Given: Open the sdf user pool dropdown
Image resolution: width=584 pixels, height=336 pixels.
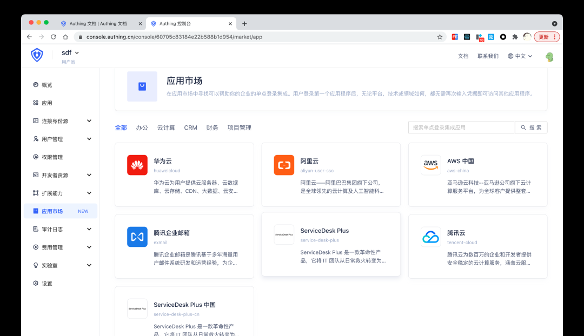Looking at the screenshot, I should coord(70,53).
